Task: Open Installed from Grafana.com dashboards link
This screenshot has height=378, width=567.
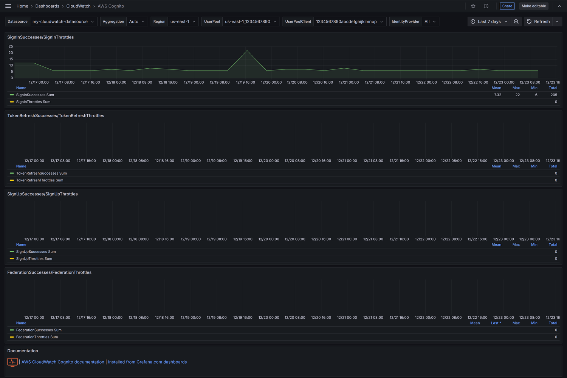Action: pos(147,362)
